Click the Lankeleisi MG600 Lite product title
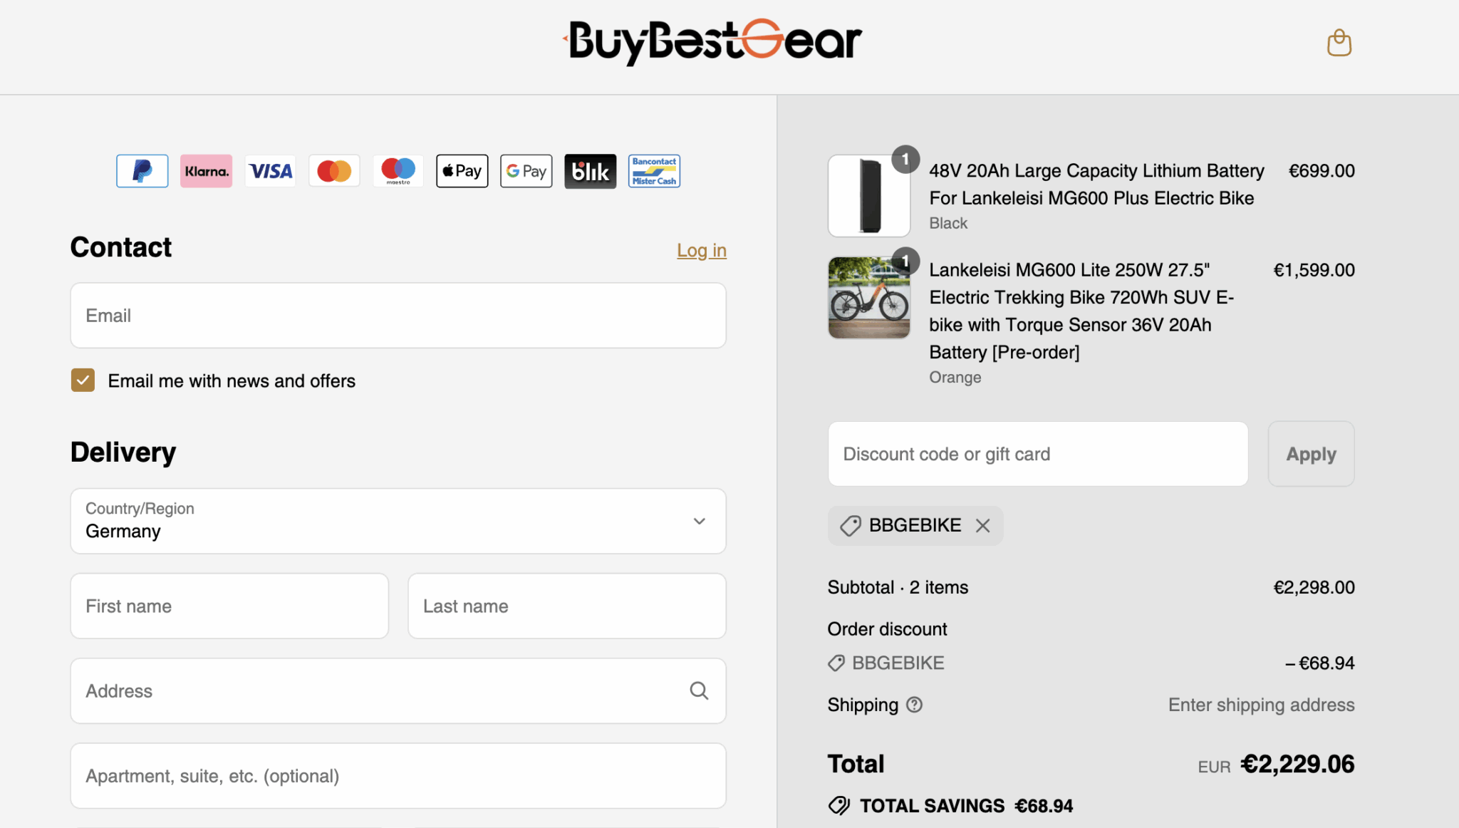Image resolution: width=1459 pixels, height=828 pixels. coord(1081,311)
